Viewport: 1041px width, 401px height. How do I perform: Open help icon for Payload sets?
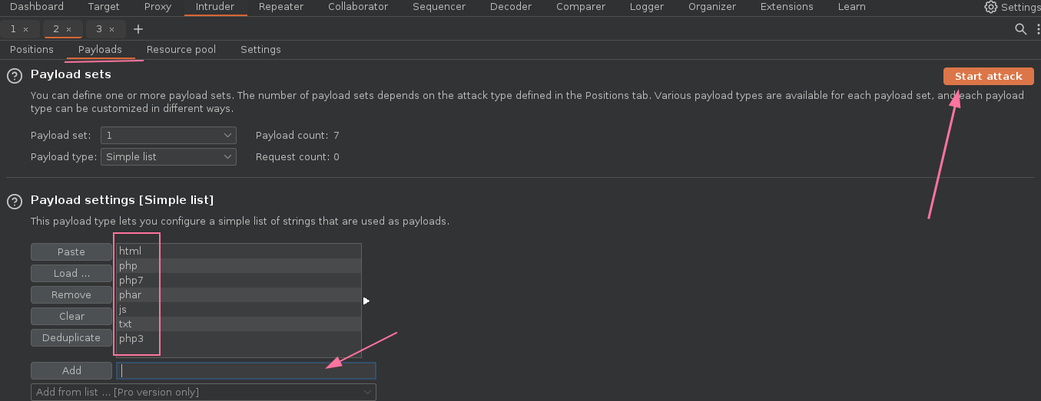pos(14,76)
